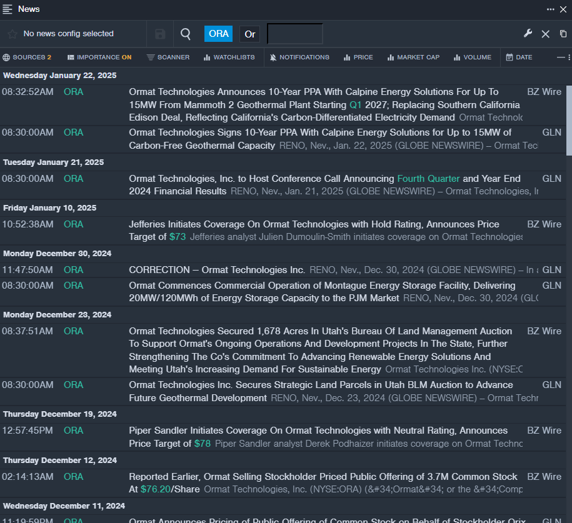The height and width of the screenshot is (523, 572).
Task: Toggle the Or search operator
Action: tap(250, 34)
